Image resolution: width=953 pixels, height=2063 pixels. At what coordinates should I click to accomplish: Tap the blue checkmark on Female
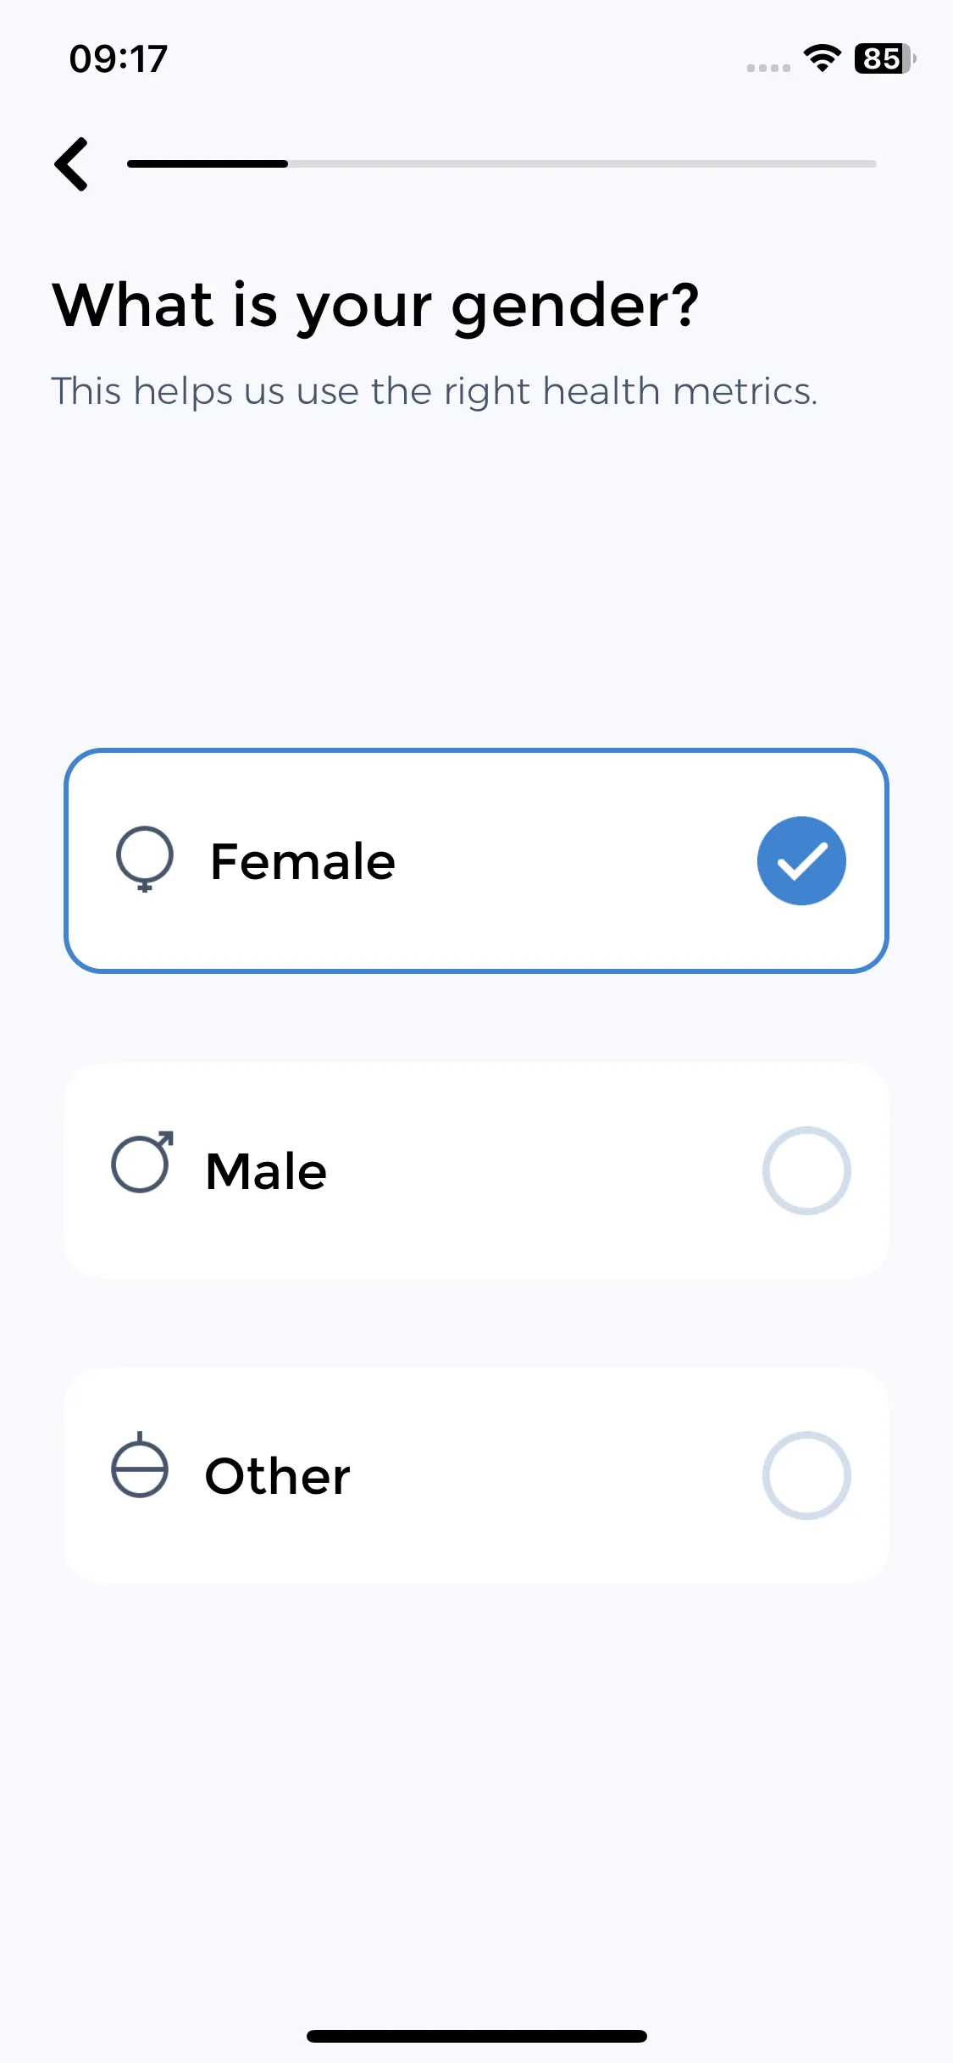pos(801,860)
